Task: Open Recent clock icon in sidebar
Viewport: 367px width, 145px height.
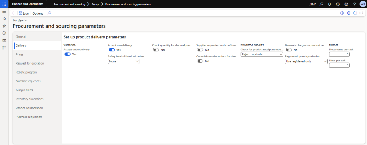Action: coord(4,33)
